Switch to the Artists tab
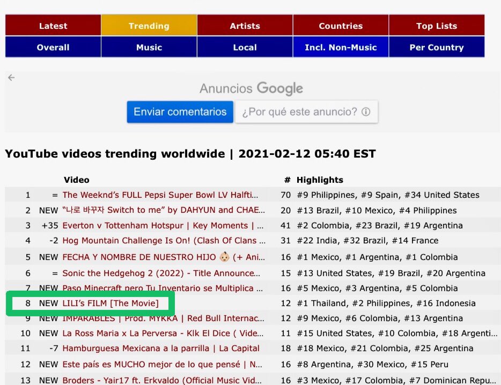Image resolution: width=501 pixels, height=385 pixels. tap(245, 25)
